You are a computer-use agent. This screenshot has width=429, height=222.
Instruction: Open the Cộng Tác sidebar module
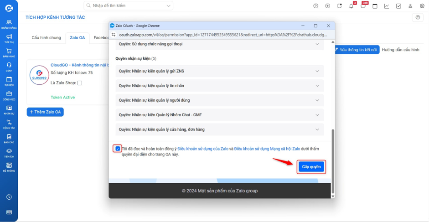pos(9,124)
